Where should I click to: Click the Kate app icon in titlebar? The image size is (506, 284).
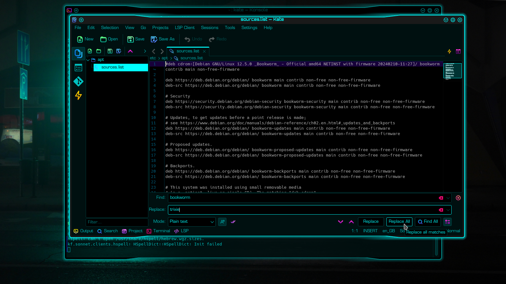[74, 20]
